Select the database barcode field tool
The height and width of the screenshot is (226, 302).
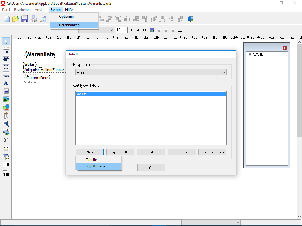pos(6,173)
